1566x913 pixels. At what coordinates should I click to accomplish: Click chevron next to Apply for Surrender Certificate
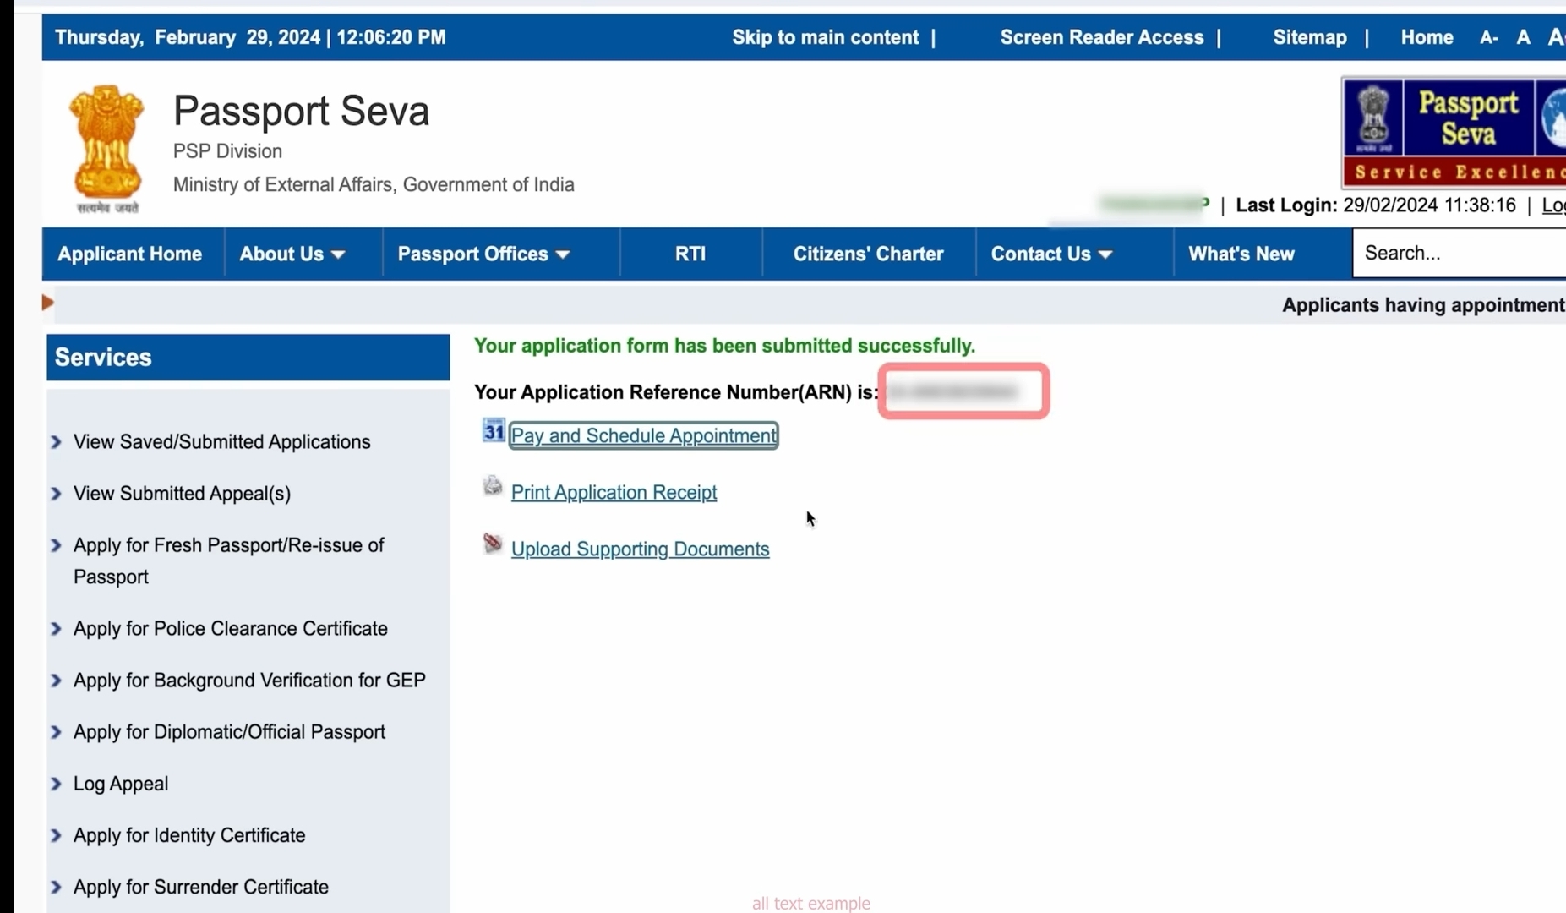(x=57, y=887)
